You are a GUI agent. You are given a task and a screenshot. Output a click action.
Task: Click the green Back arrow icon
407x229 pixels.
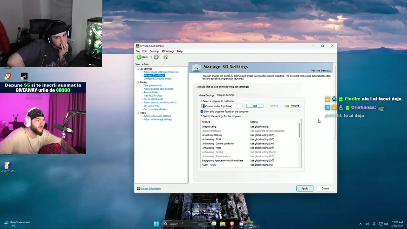[139, 57]
